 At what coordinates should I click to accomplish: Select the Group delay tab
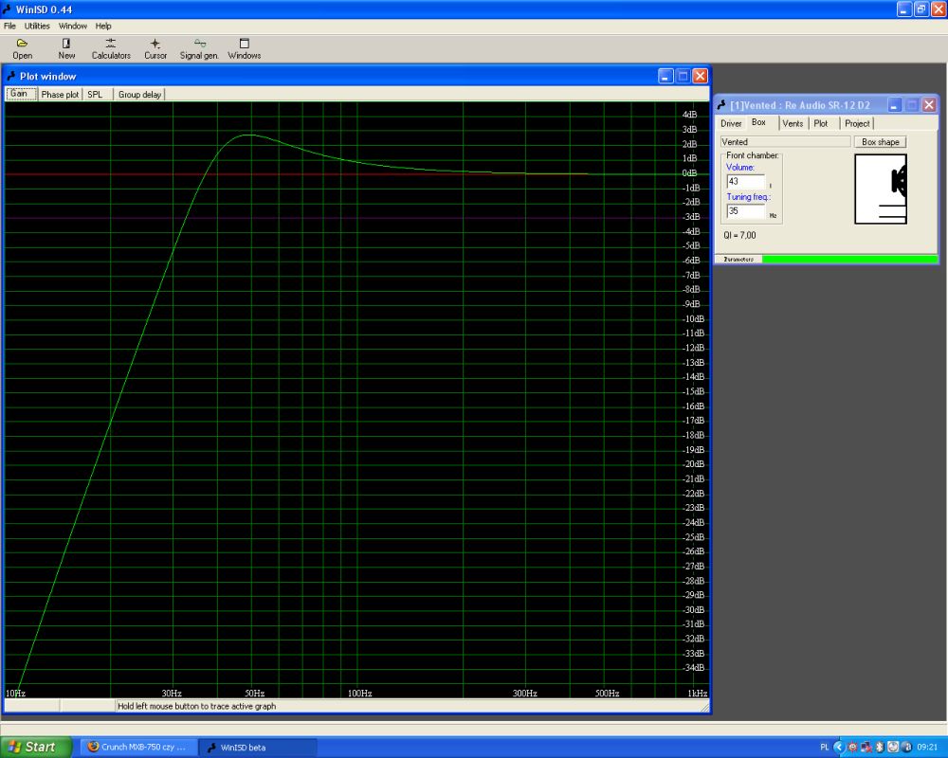(139, 95)
